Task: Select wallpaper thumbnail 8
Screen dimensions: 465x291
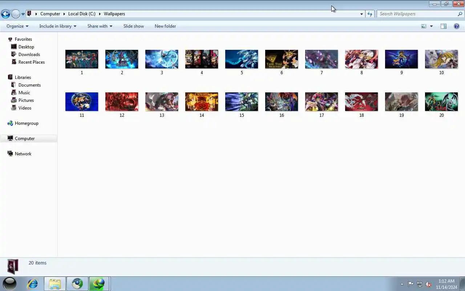Action: coord(361,59)
